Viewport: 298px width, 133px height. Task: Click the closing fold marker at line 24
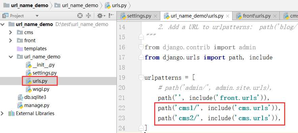[141, 128]
